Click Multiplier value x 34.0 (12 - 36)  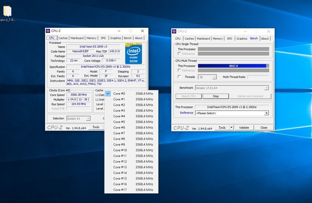pos(78,100)
